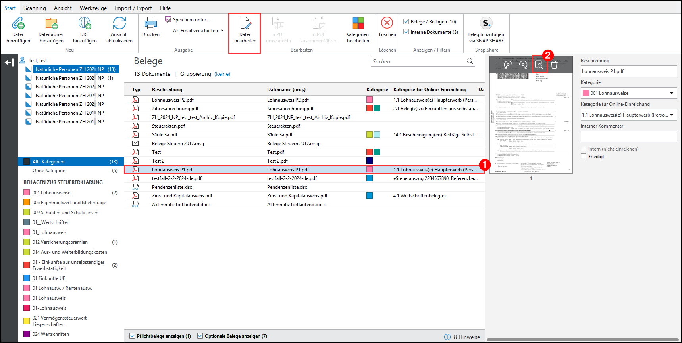Click PDF icon of Jahresabrechnung.pdf row
This screenshot has height=343, width=682.
click(x=135, y=109)
